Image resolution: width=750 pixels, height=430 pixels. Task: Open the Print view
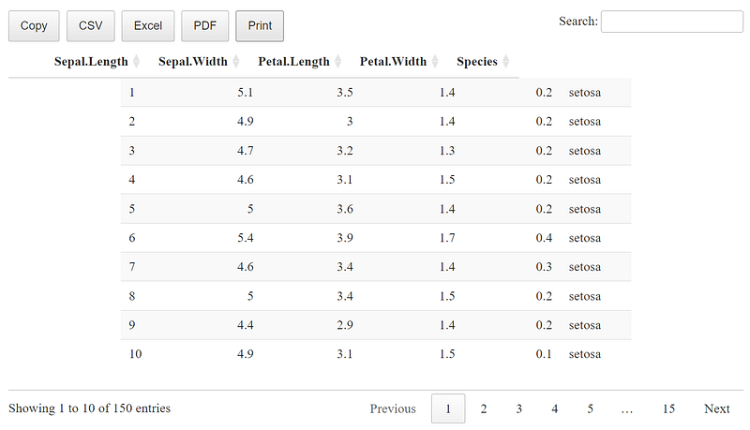(260, 26)
